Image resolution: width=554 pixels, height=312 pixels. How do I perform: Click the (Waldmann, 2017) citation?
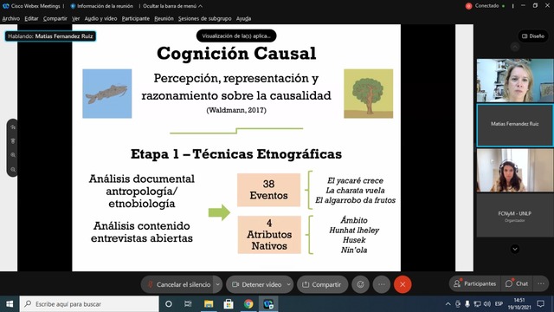[236, 110]
